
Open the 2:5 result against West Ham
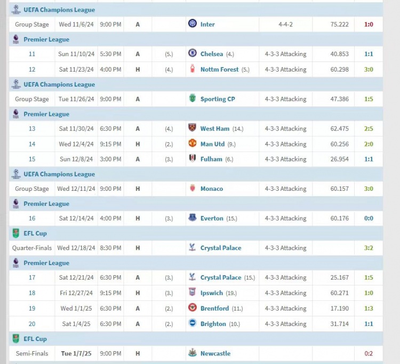coord(369,129)
